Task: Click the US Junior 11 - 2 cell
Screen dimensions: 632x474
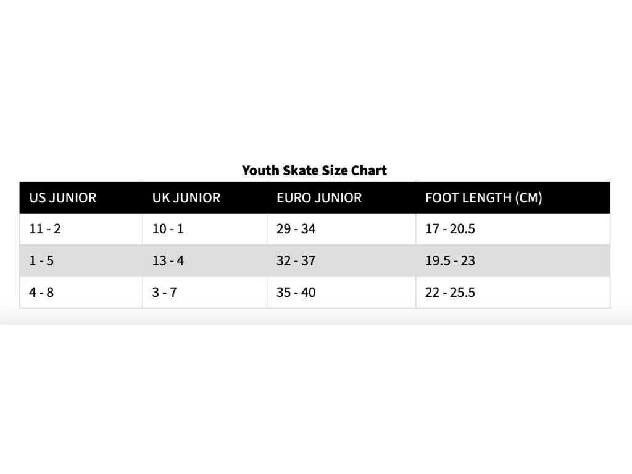Action: (81, 229)
